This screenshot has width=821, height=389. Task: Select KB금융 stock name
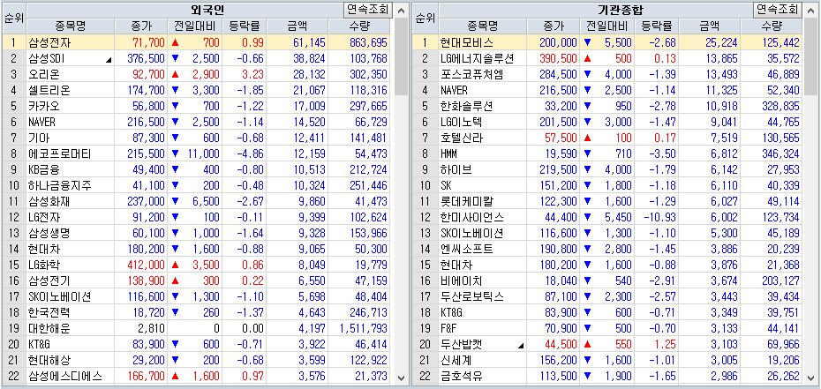45,170
